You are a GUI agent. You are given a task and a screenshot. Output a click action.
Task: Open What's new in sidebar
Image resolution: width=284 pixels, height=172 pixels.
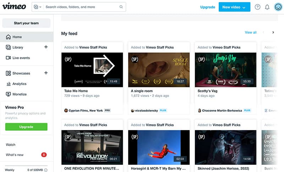[x=15, y=155]
